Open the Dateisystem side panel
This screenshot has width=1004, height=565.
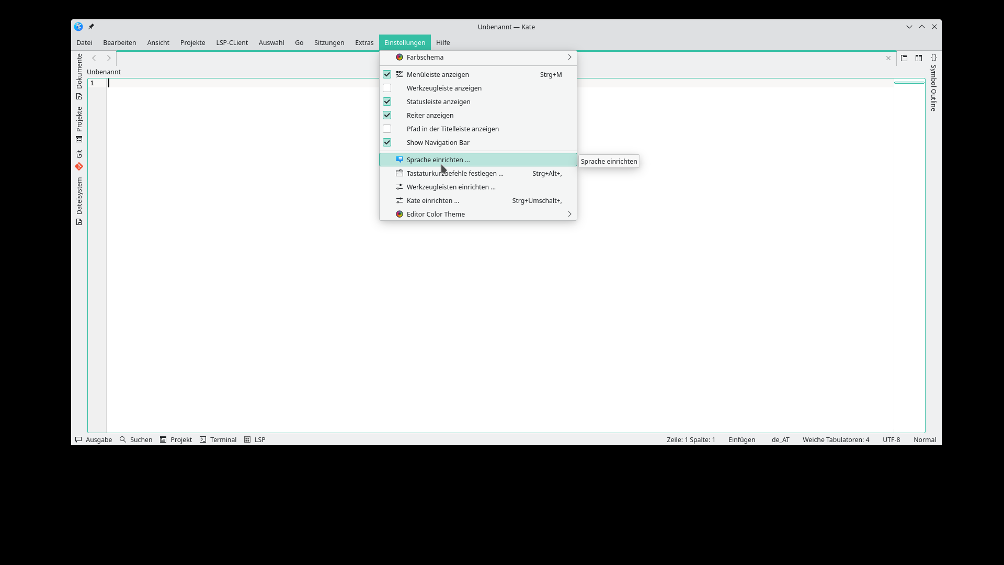(x=79, y=201)
